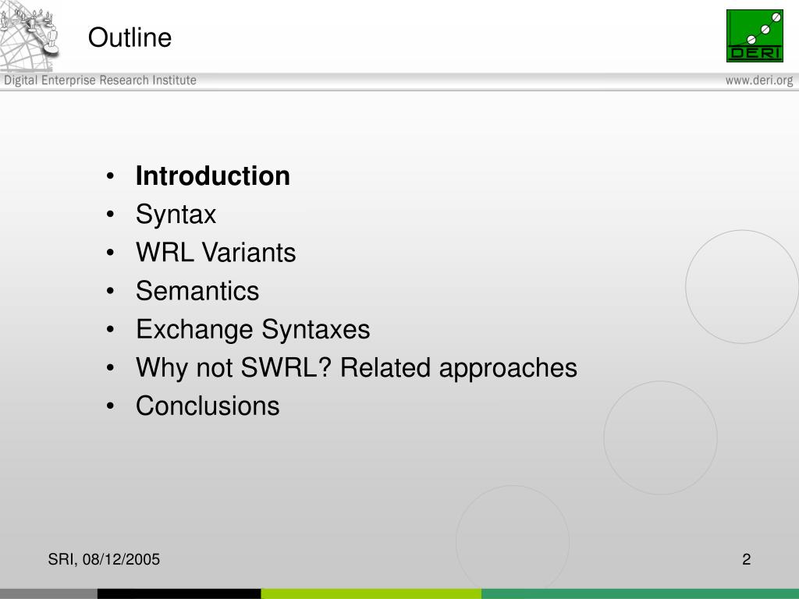Click the SRI, 08/12/2005 footer date
The height and width of the screenshot is (599, 799).
tap(104, 559)
